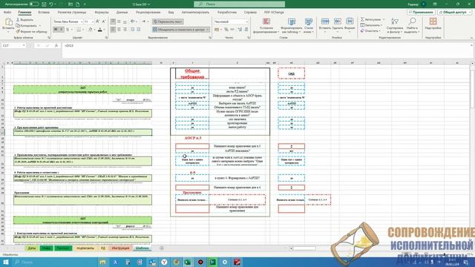Toggle italic (К) formatting
The height and width of the screenshot is (267, 475).
pyautogui.click(x=62, y=30)
